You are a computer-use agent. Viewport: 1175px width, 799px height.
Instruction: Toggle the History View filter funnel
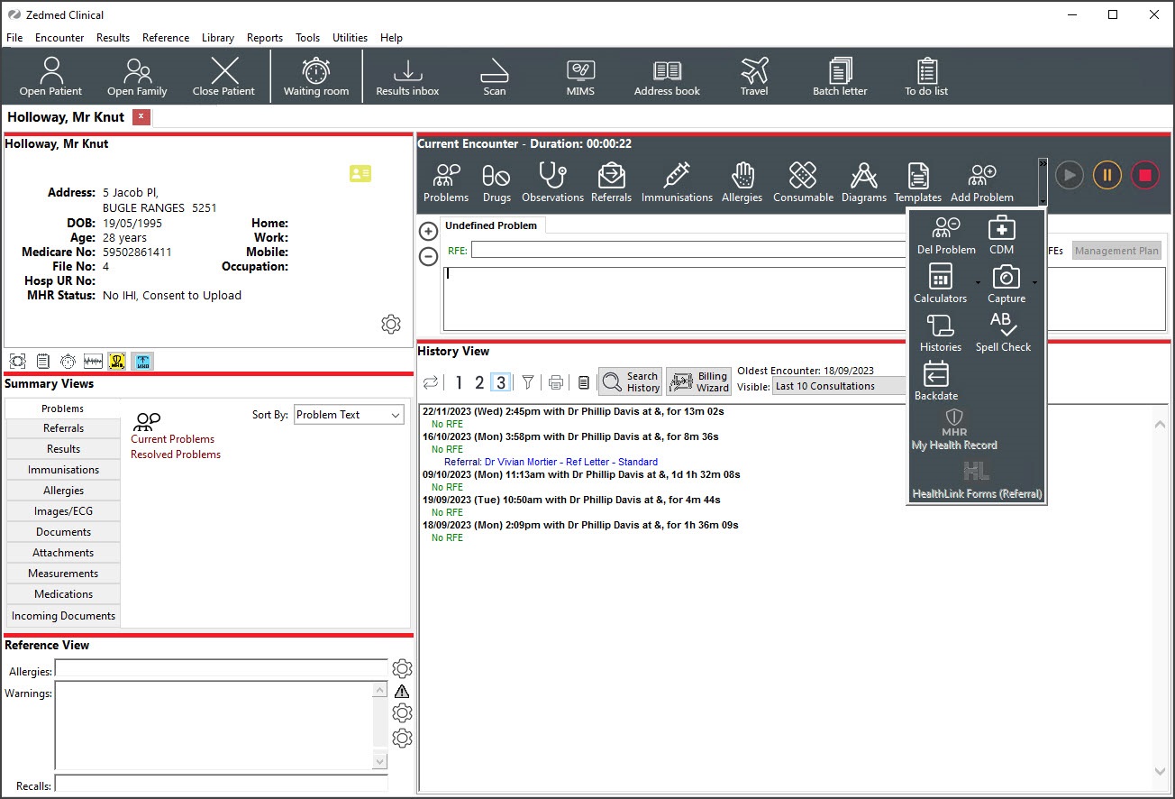point(527,382)
